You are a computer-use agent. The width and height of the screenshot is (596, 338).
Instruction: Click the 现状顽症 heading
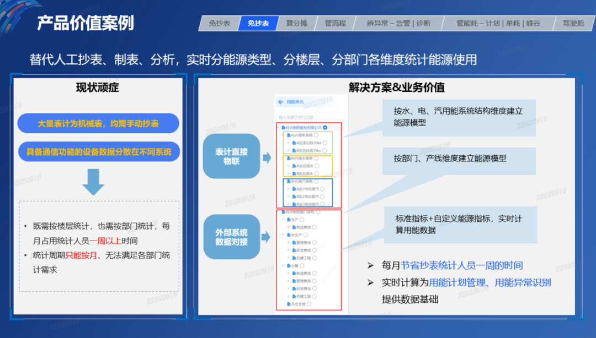(x=98, y=88)
